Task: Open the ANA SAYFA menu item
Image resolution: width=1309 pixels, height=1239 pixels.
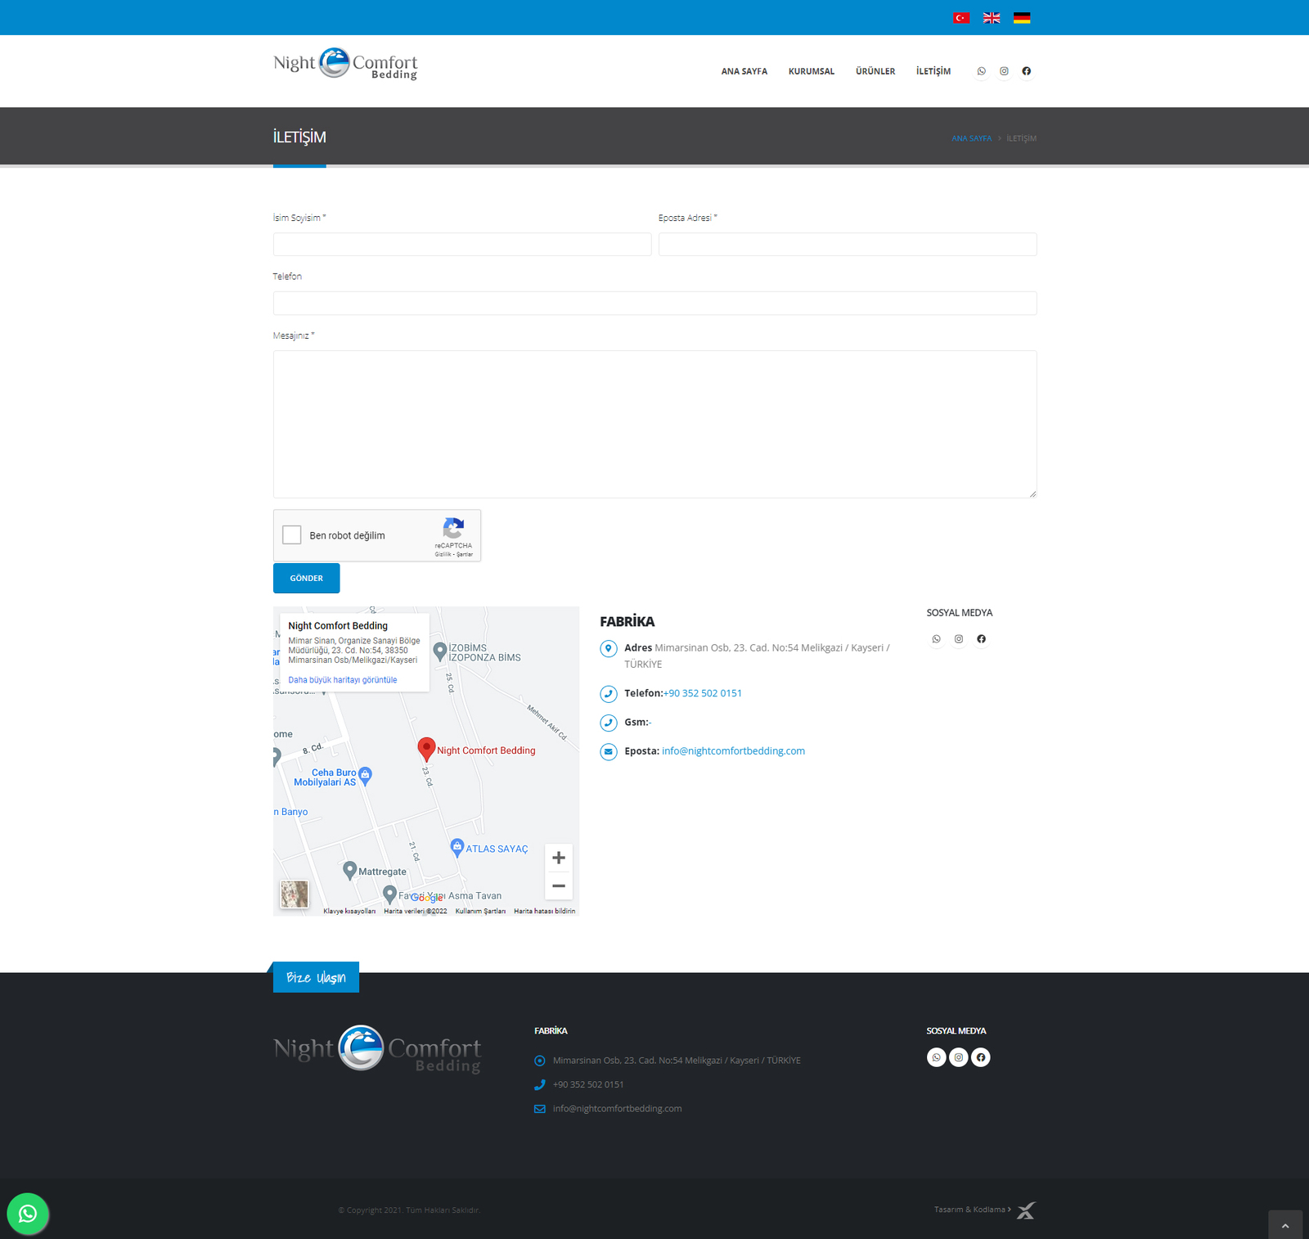Action: [744, 71]
